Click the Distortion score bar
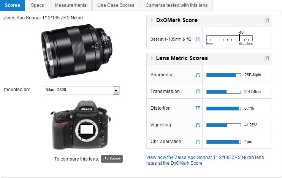 pyautogui.click(x=223, y=109)
